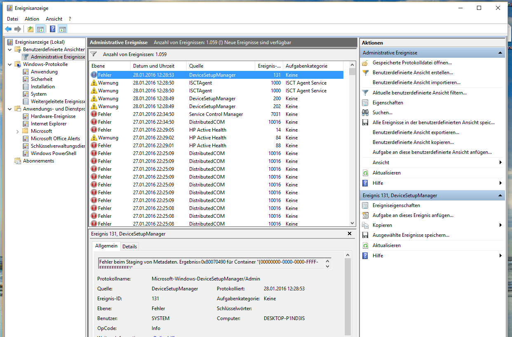This screenshot has width=512, height=337.
Task: Click the binoculars Suchen icon
Action: (x=365, y=113)
